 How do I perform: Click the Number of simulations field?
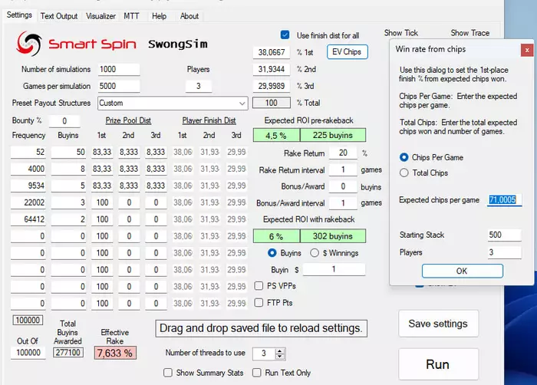click(x=118, y=69)
